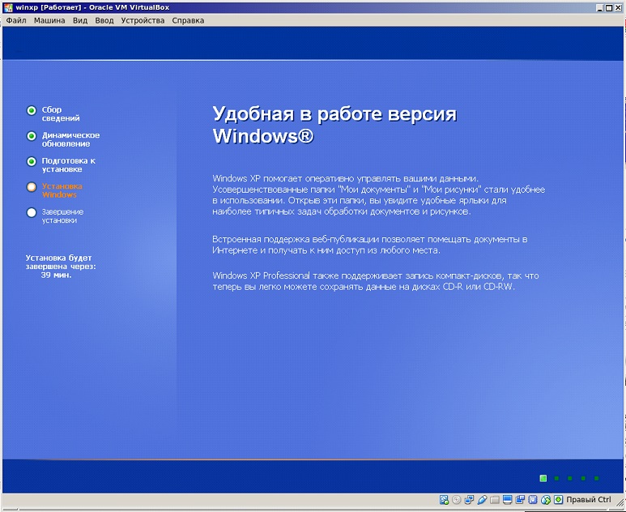Open the Файл menu
The image size is (626, 512).
16,20
